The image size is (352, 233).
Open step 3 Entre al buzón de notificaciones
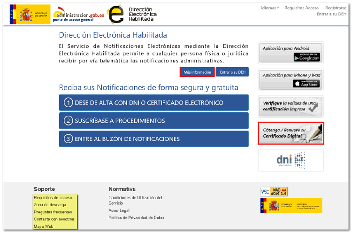(x=154, y=139)
